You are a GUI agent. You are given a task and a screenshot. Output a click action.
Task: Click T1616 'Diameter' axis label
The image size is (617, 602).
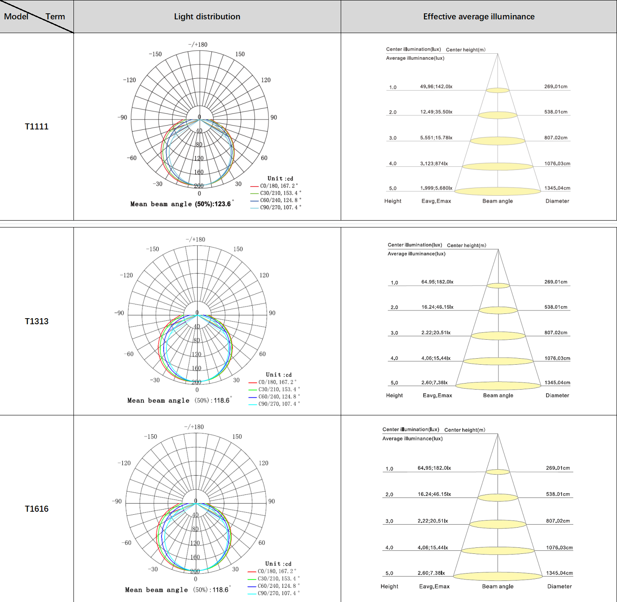(x=559, y=586)
